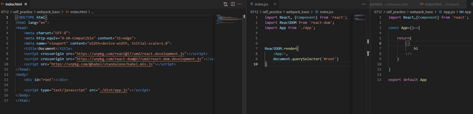This screenshot has height=114, width=473.
Task: Click the '<title>Document</title>' line
Action: tap(48, 49)
